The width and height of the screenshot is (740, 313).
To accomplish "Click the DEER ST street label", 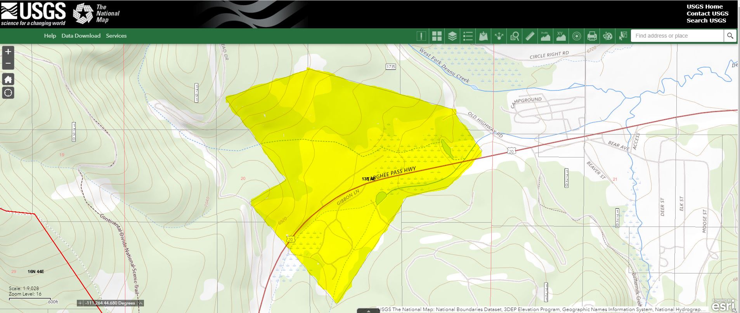I will [662, 207].
